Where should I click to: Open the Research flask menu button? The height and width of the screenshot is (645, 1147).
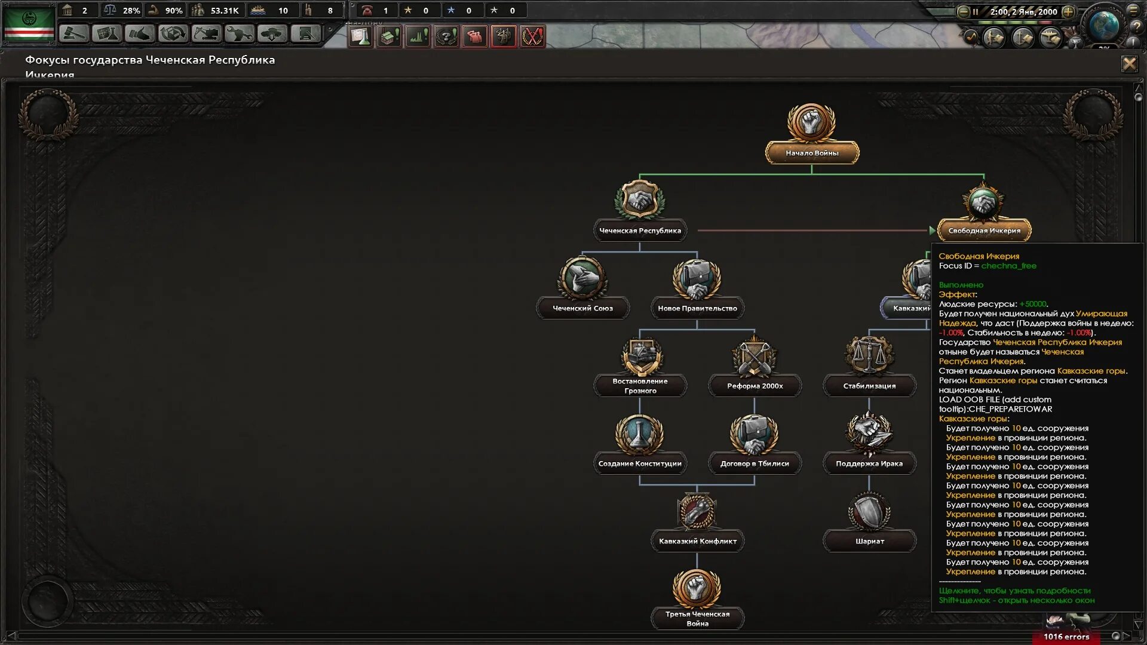pos(107,34)
